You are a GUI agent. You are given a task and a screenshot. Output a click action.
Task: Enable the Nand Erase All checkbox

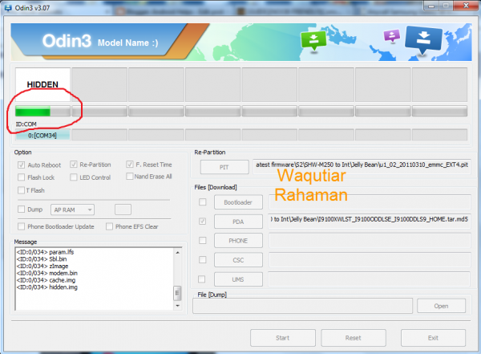click(129, 177)
